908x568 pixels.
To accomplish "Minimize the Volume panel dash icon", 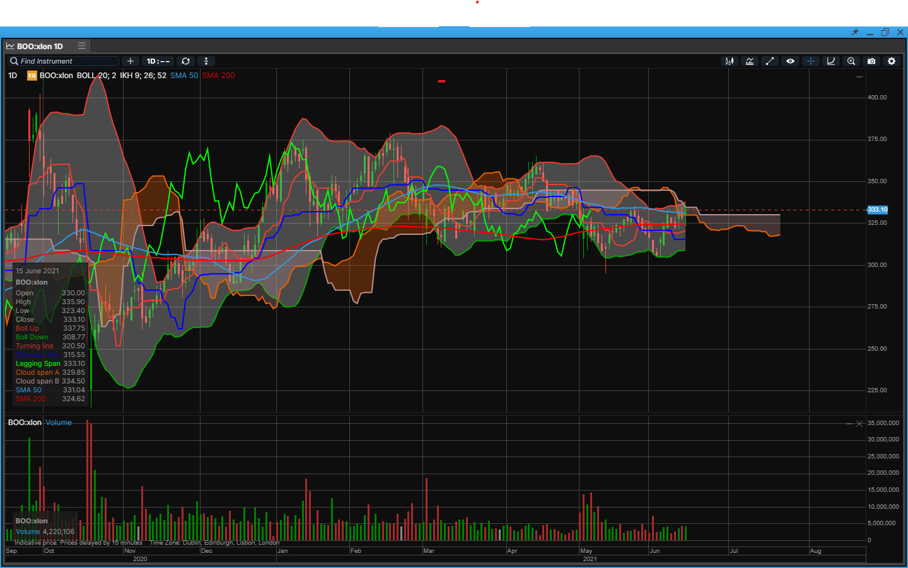I will pos(849,424).
